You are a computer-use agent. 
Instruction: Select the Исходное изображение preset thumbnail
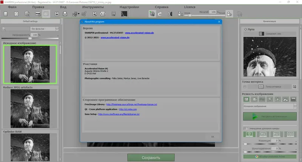30,64
